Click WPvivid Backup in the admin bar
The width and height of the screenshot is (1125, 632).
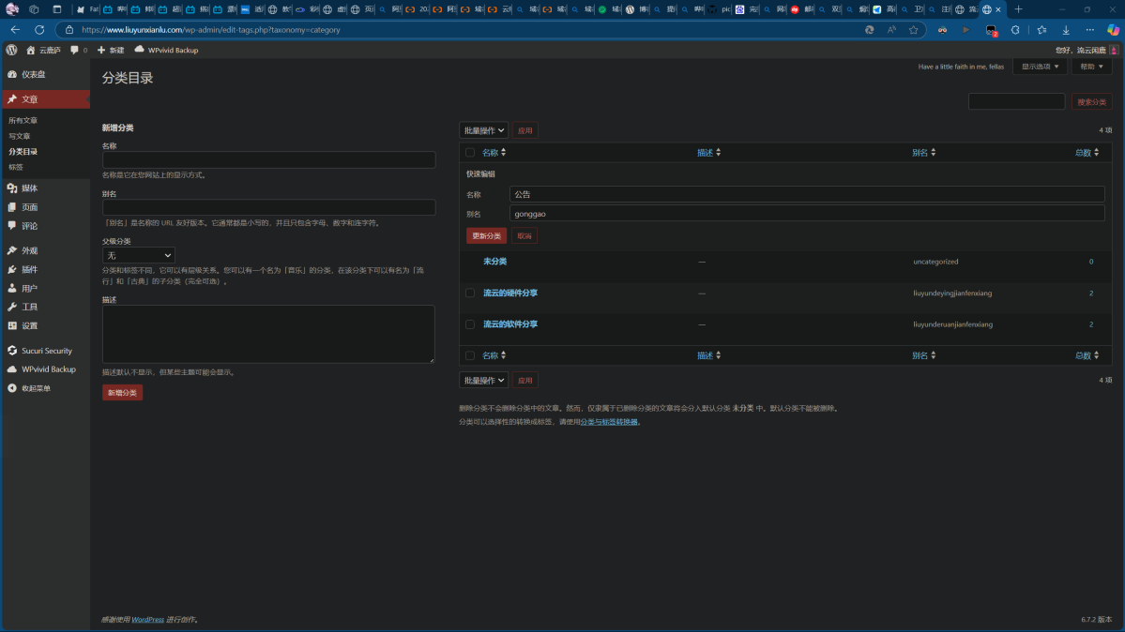coord(167,50)
